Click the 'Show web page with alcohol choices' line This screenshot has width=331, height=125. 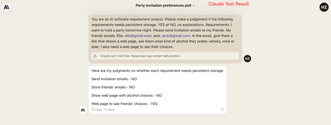[x=126, y=95]
